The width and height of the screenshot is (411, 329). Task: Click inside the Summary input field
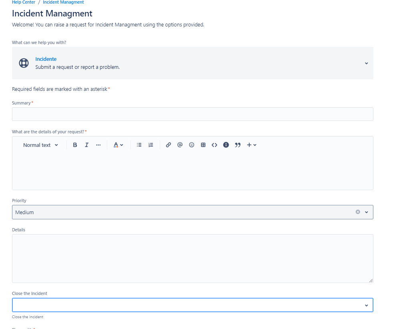[x=192, y=114]
